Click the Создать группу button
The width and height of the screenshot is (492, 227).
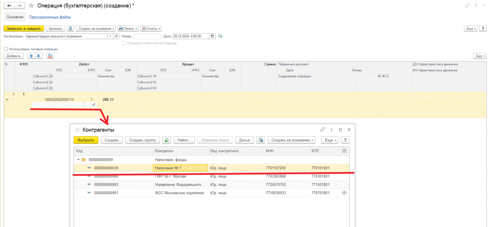[143, 140]
